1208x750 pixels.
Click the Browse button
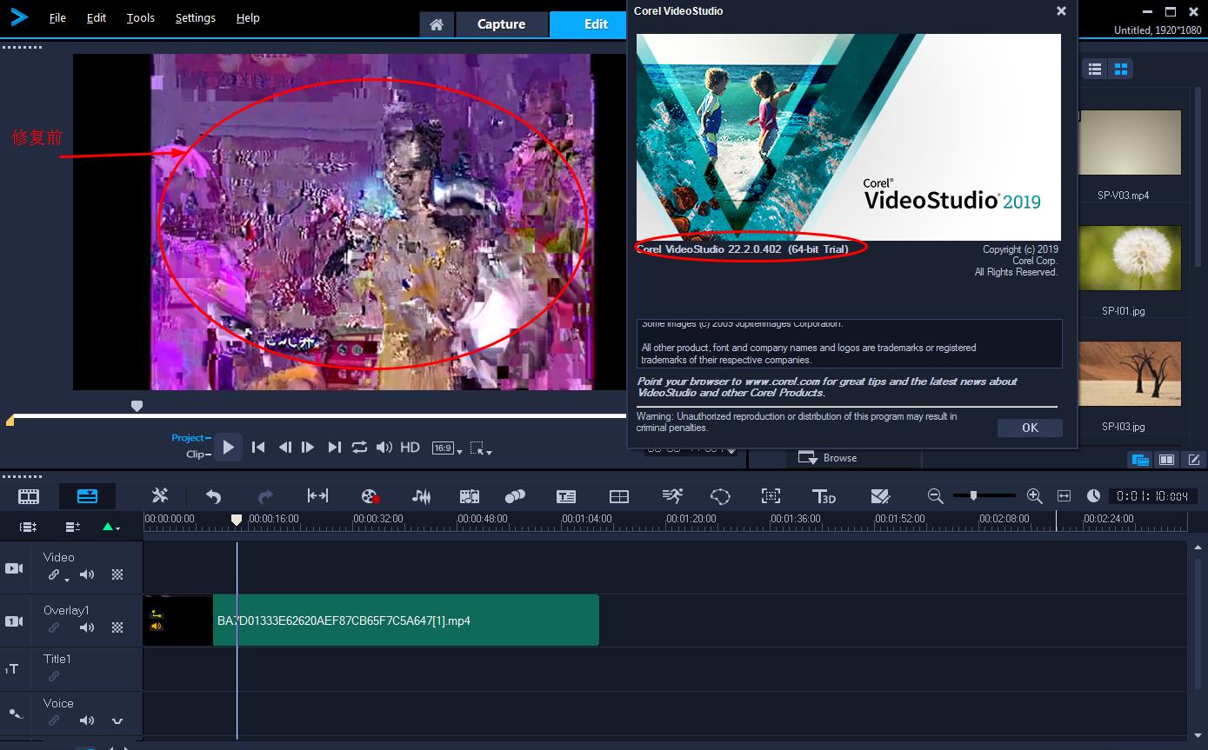(828, 458)
